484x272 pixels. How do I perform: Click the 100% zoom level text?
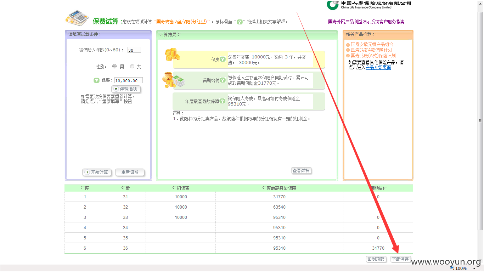click(461, 268)
